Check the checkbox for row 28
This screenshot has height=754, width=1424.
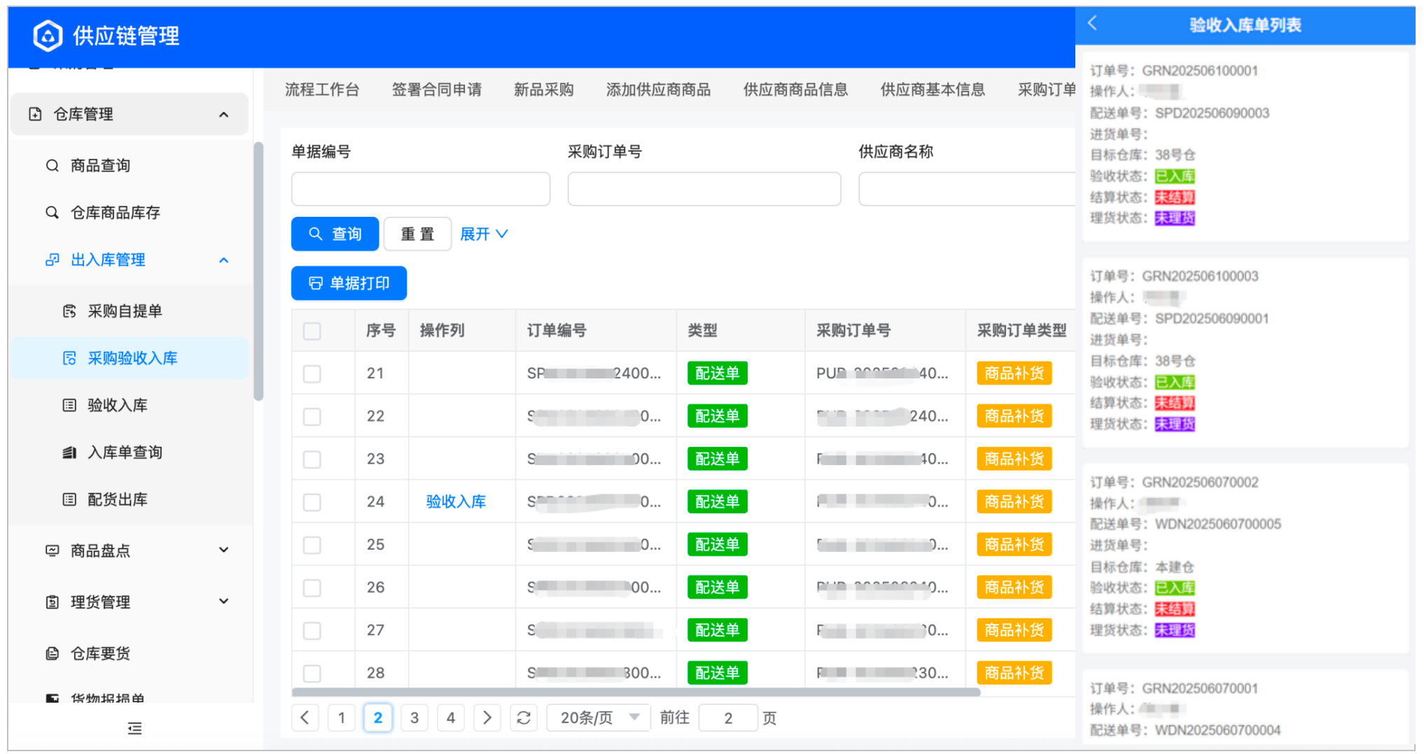point(312,674)
